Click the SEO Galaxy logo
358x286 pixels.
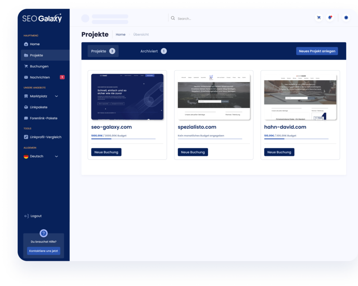pos(42,18)
